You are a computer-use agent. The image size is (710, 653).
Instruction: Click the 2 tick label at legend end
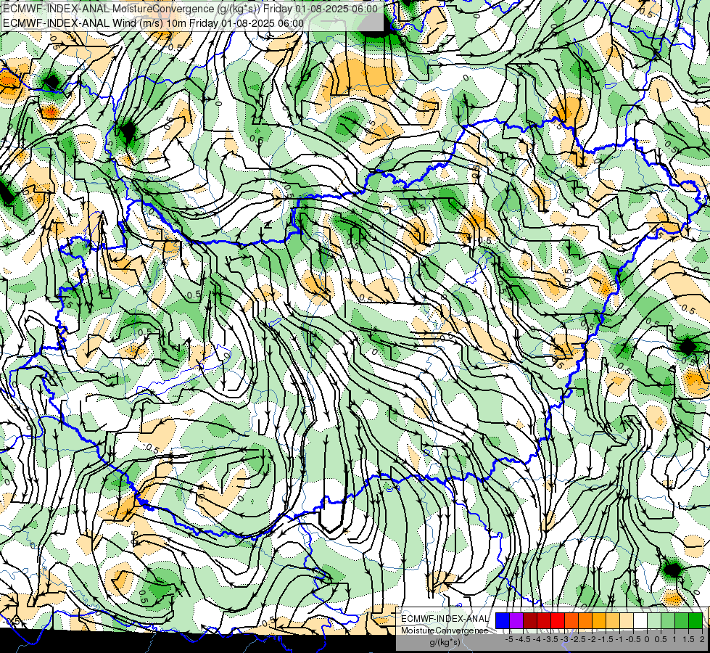[x=702, y=639]
